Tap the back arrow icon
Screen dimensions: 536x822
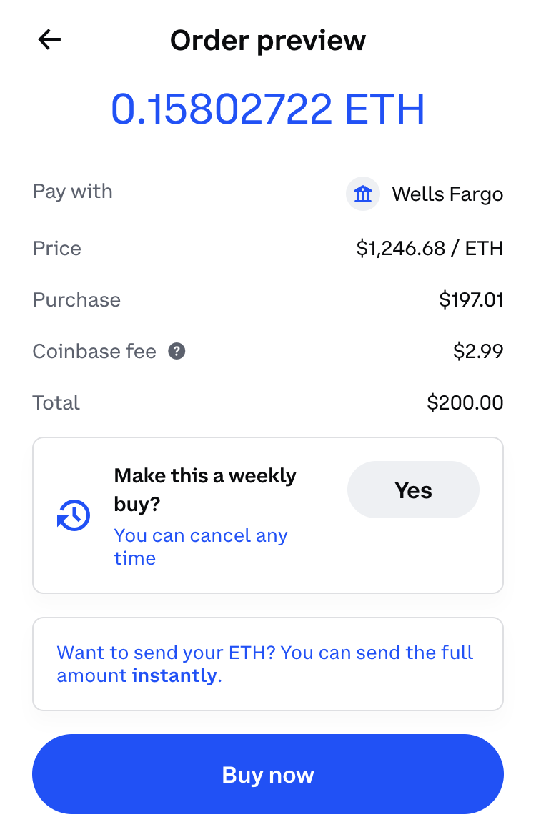click(50, 40)
